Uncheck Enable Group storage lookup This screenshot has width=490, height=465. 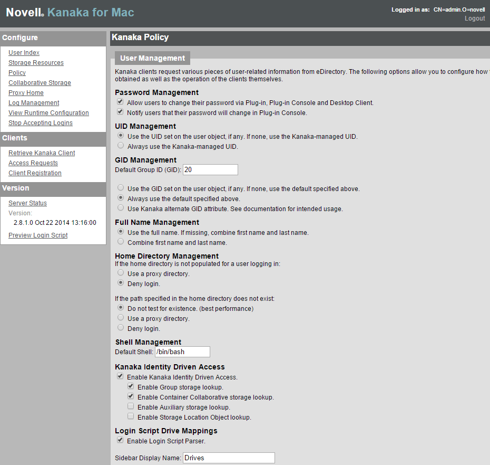coord(131,386)
